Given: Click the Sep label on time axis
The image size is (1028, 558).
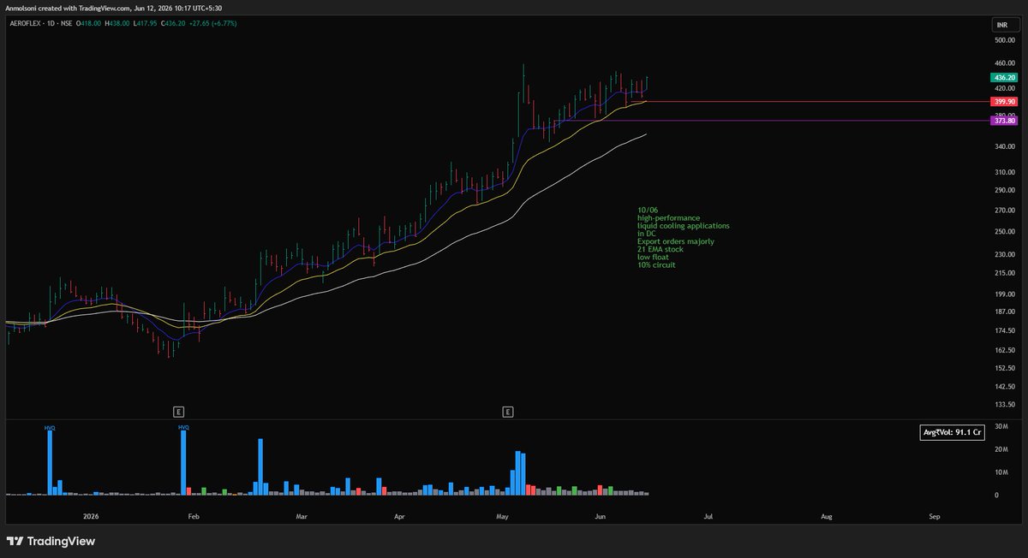Looking at the screenshot, I should [935, 517].
